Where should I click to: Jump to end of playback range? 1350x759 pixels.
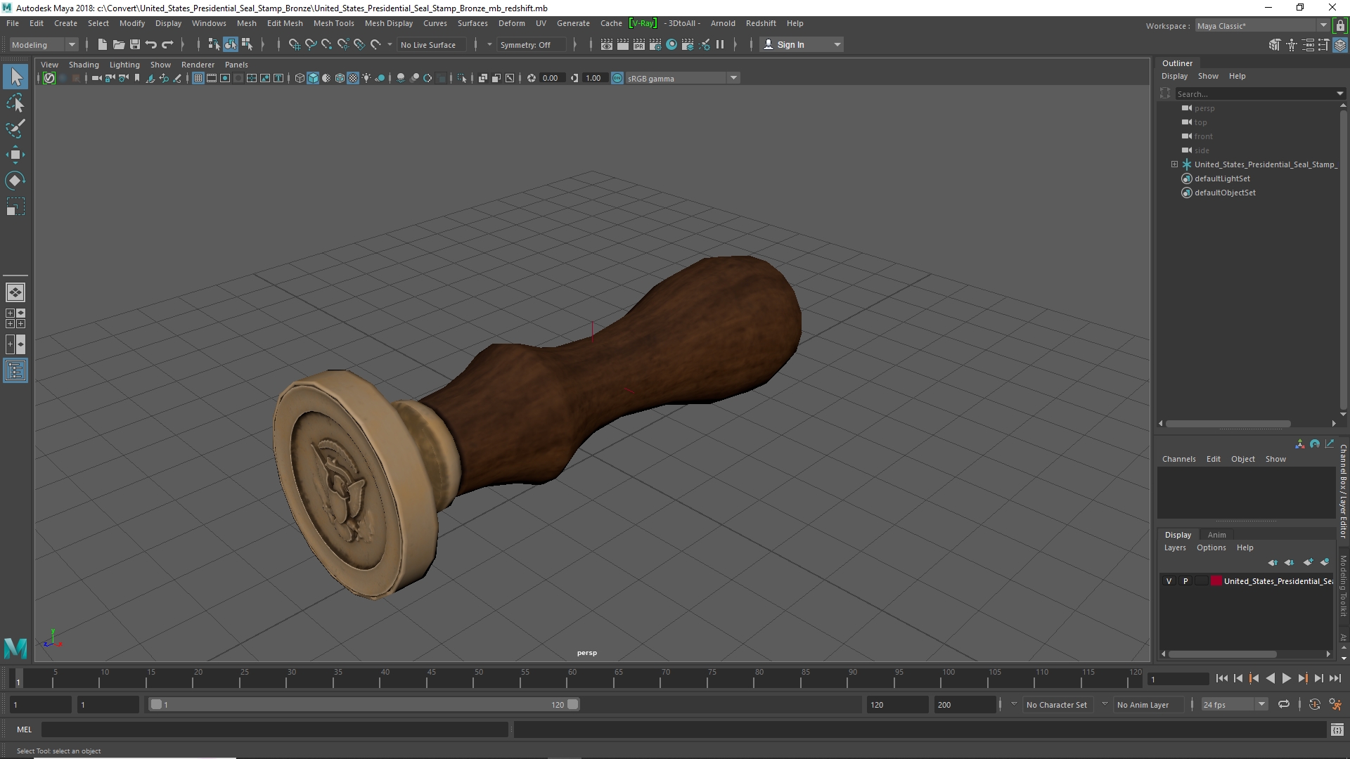1335,678
